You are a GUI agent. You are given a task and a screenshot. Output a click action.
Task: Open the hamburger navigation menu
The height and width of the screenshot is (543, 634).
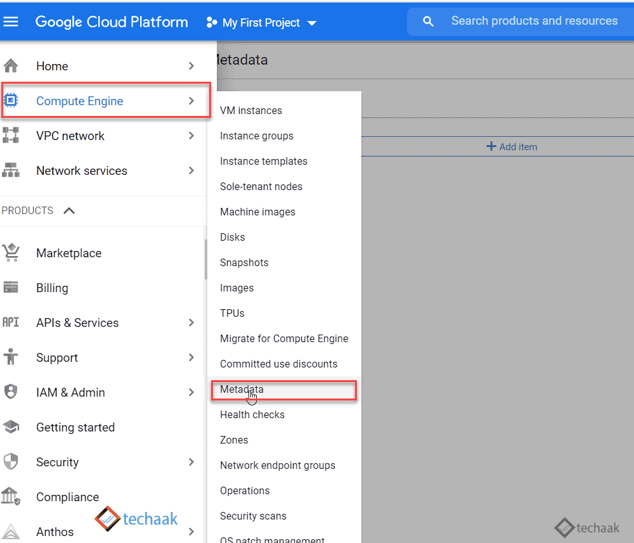[11, 22]
